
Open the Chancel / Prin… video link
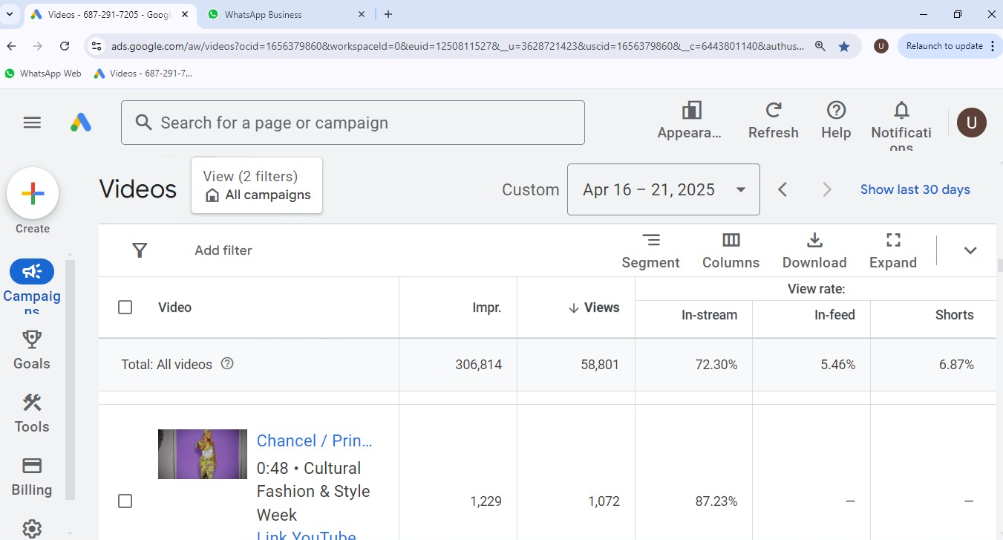(x=314, y=440)
